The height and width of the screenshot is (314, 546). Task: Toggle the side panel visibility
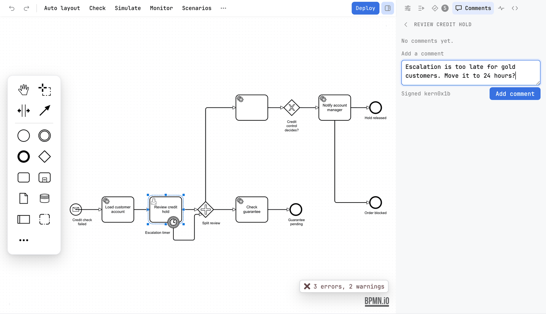click(388, 8)
